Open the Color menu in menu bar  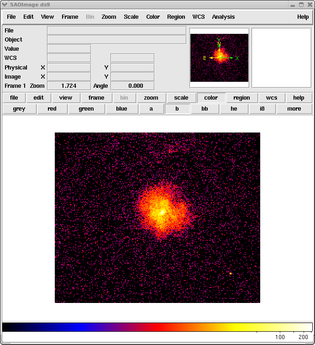153,17
